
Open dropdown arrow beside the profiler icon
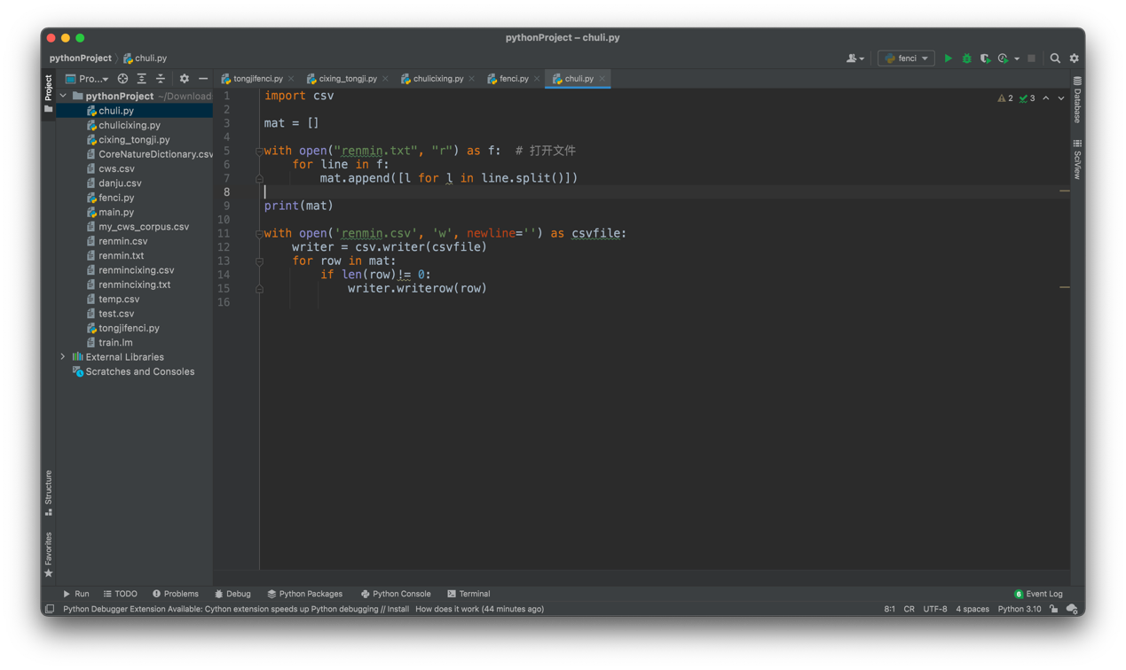(1017, 59)
